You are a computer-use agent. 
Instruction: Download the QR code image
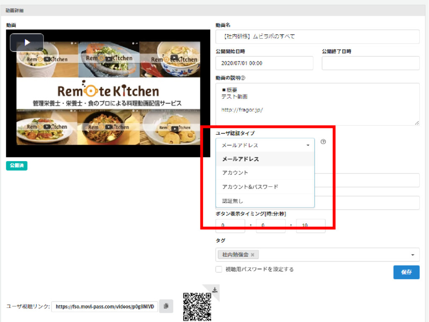(214, 290)
